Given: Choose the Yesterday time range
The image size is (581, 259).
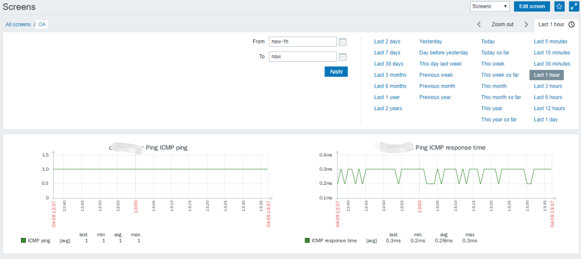Looking at the screenshot, I should click(x=430, y=41).
